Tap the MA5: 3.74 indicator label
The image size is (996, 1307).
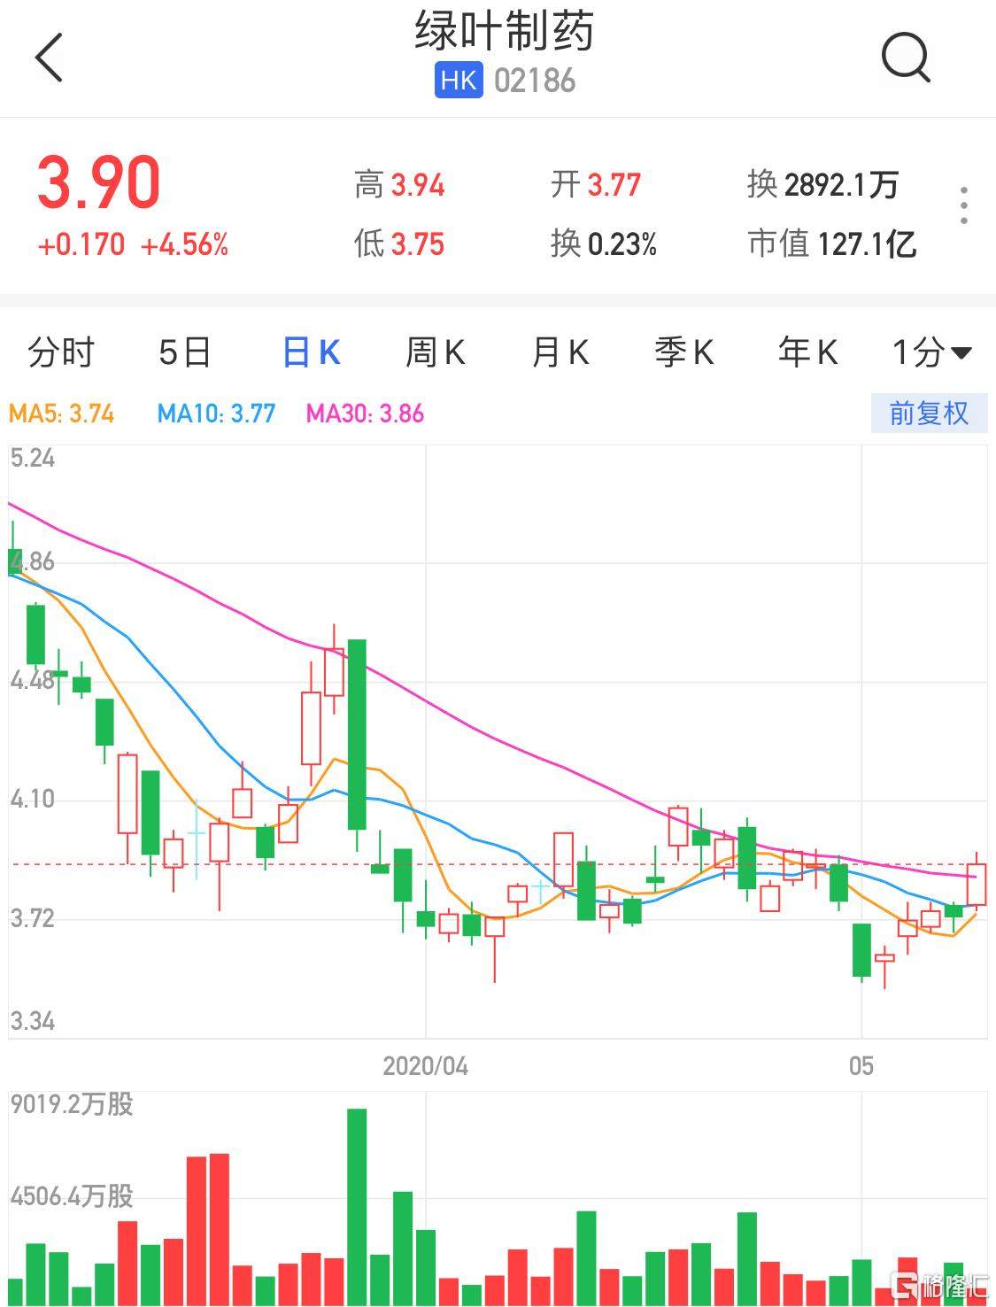tap(61, 414)
